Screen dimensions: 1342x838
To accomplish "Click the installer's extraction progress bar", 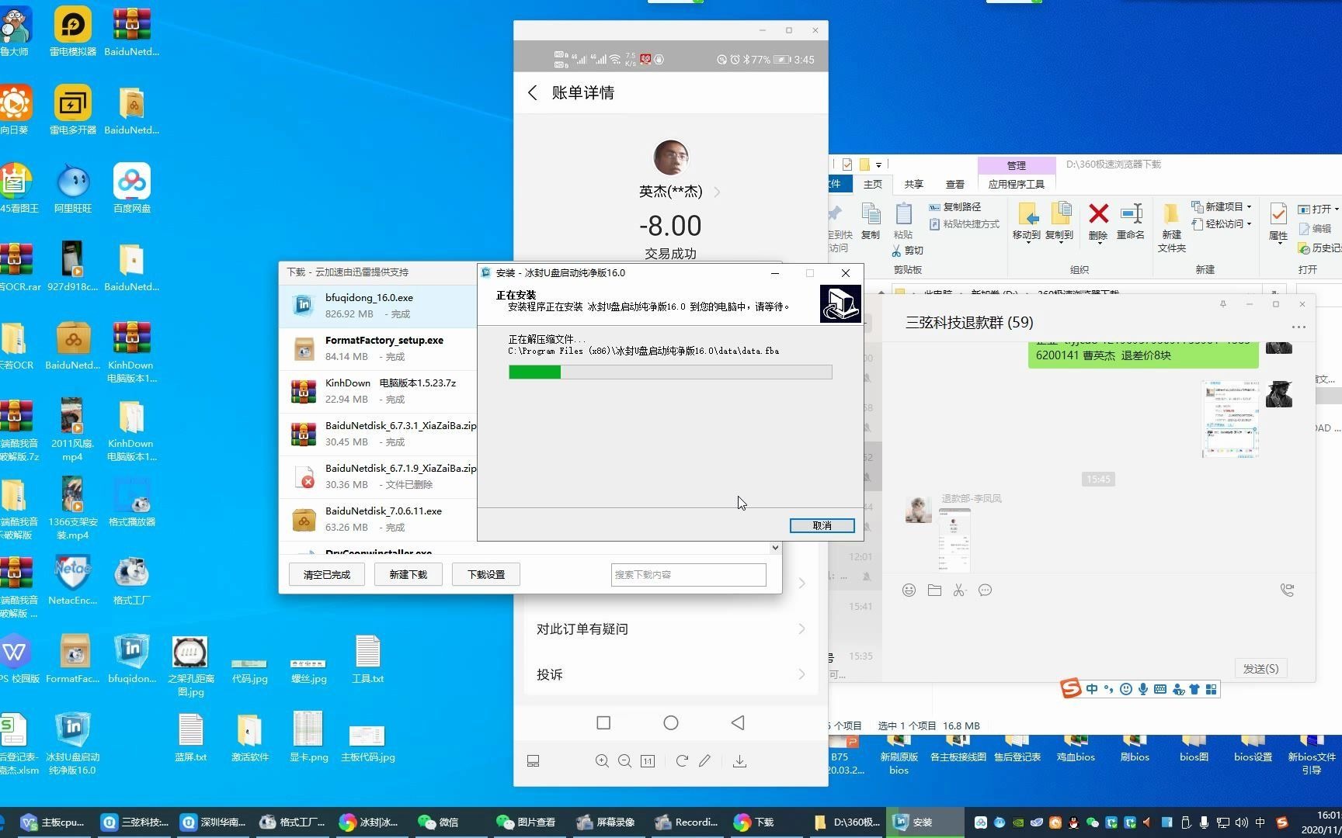I will point(670,372).
